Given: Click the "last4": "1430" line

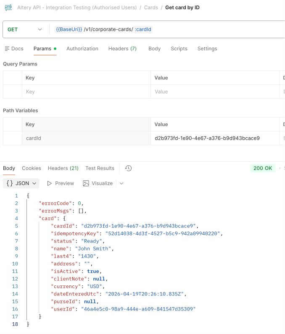Looking at the screenshot, I should [x=75, y=256].
